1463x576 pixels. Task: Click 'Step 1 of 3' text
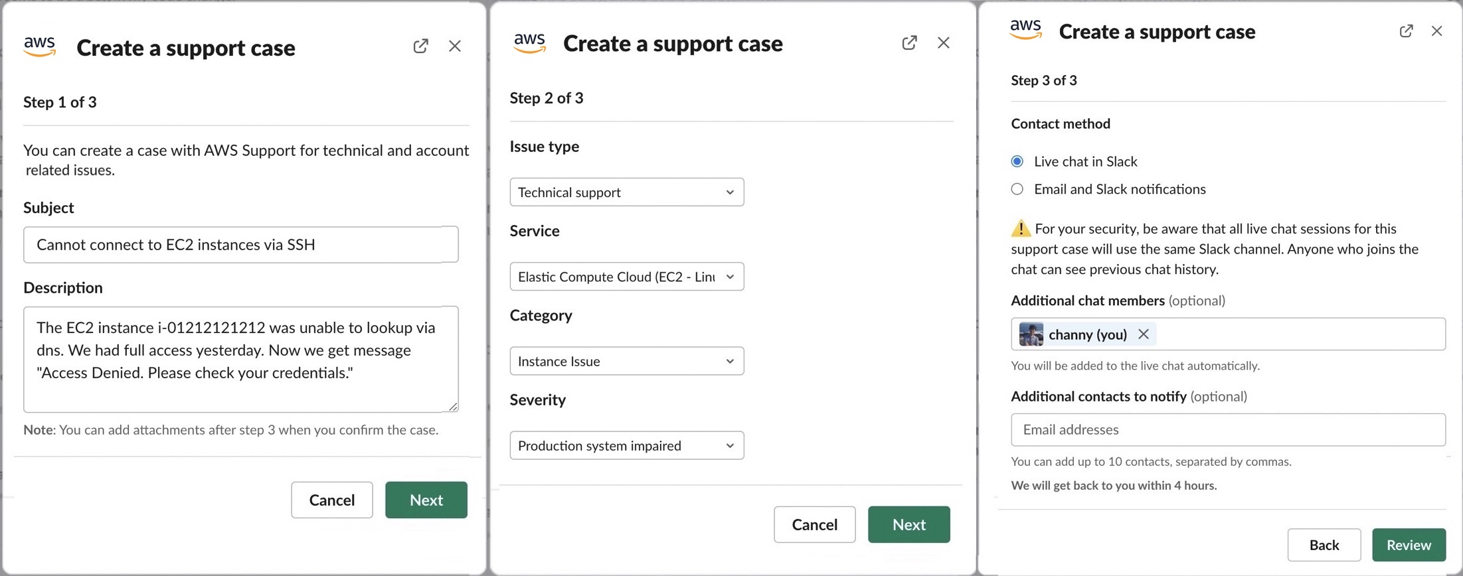[x=60, y=102]
